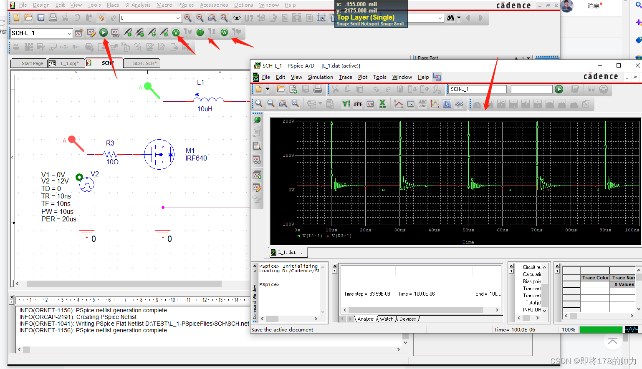Open the SI Analysis menu
Viewport: 642px width, 369px height.
coord(138,5)
